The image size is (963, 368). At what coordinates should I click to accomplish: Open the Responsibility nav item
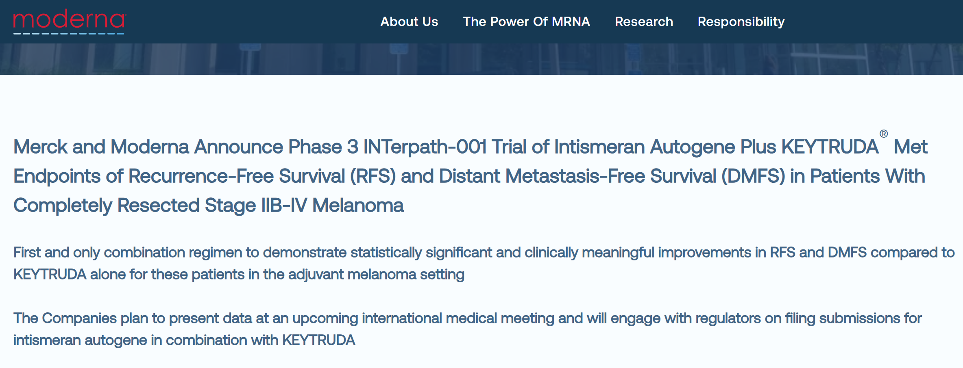[741, 22]
